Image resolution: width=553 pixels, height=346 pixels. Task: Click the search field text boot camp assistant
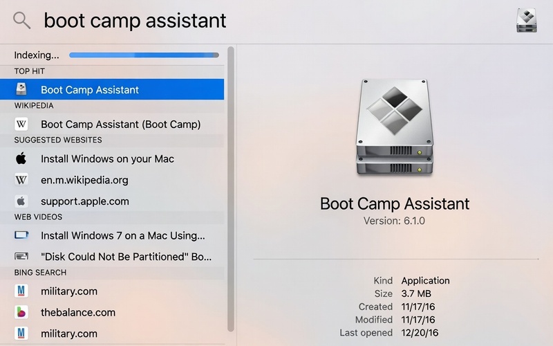135,21
